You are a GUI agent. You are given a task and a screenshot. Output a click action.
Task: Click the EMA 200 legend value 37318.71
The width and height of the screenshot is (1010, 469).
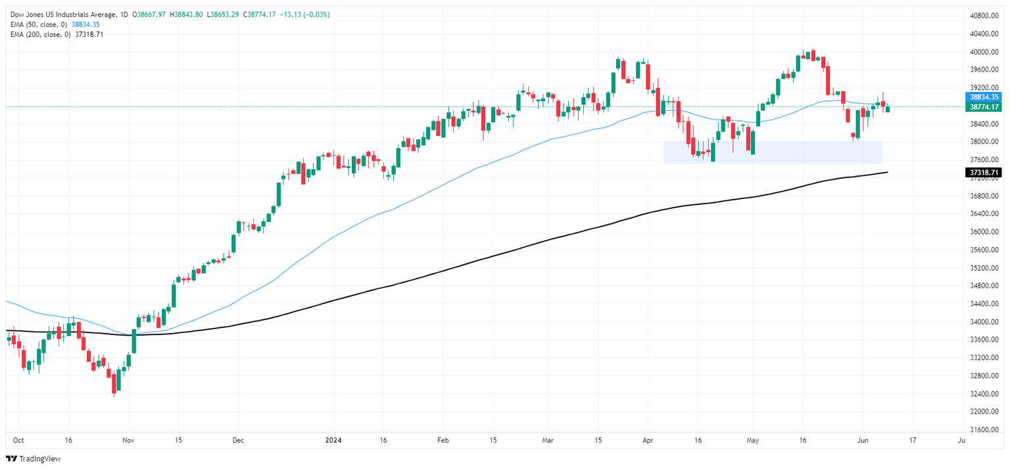click(89, 34)
